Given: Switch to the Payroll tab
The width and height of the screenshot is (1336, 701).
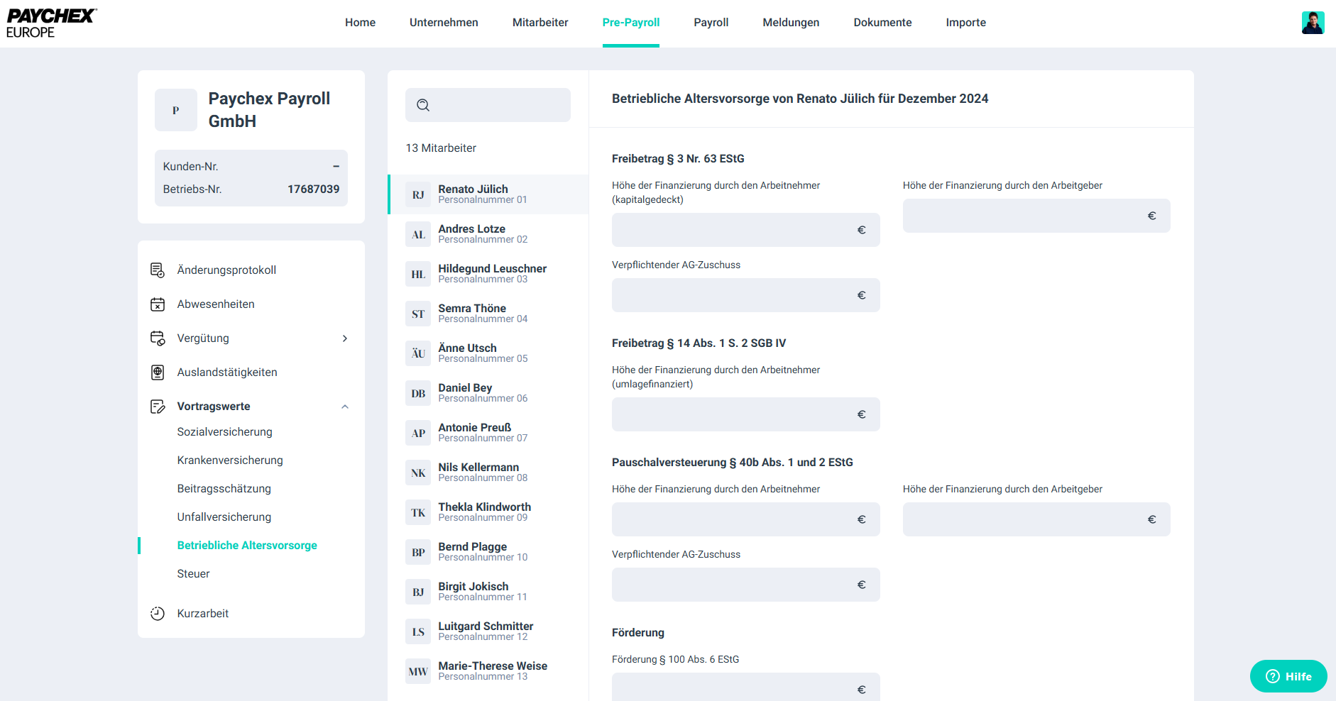Looking at the screenshot, I should tap(711, 23).
